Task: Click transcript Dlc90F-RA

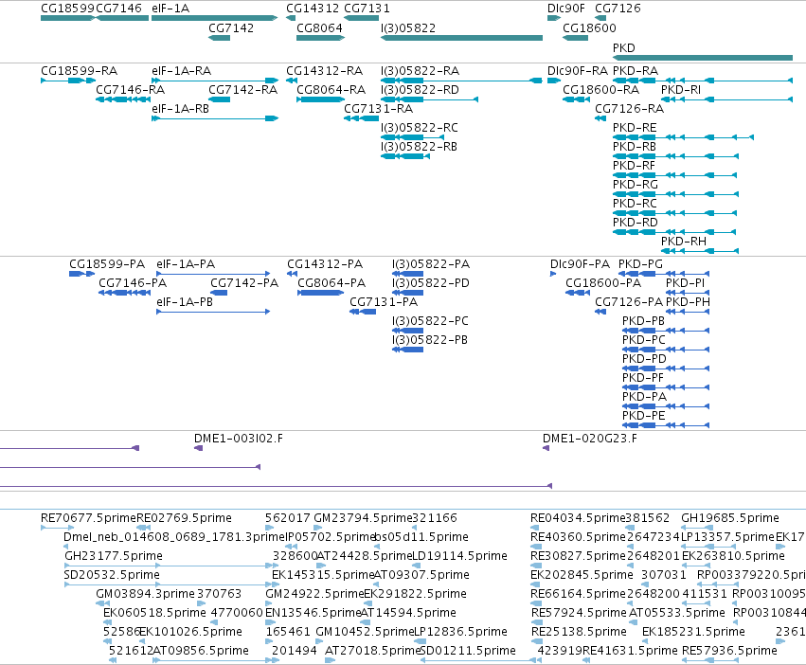Action: (577, 70)
